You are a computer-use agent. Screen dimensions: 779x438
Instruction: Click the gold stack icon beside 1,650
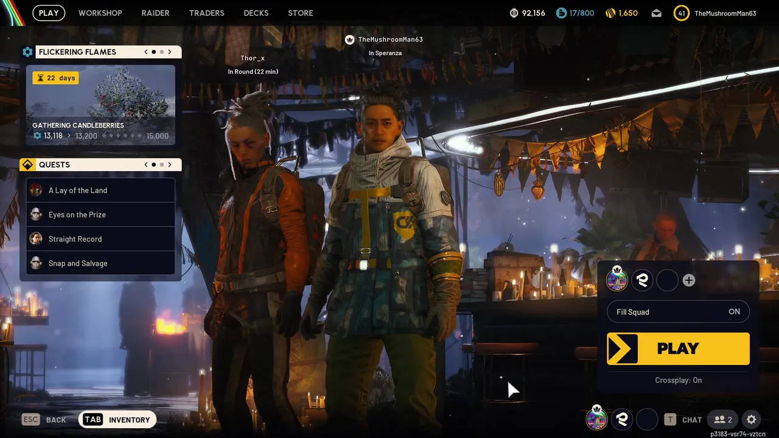(610, 13)
